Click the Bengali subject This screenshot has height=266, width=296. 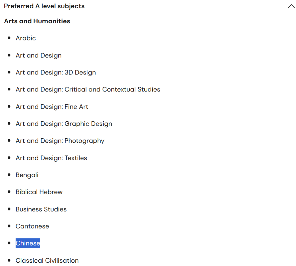pyautogui.click(x=27, y=175)
